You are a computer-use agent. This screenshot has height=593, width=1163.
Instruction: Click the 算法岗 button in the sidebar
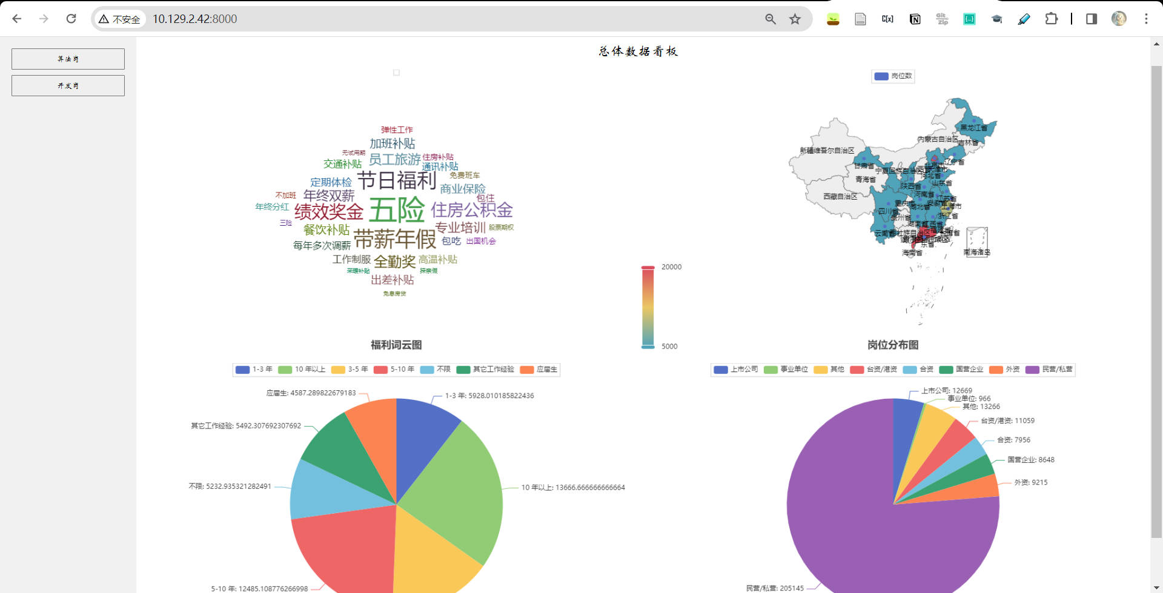(67, 59)
